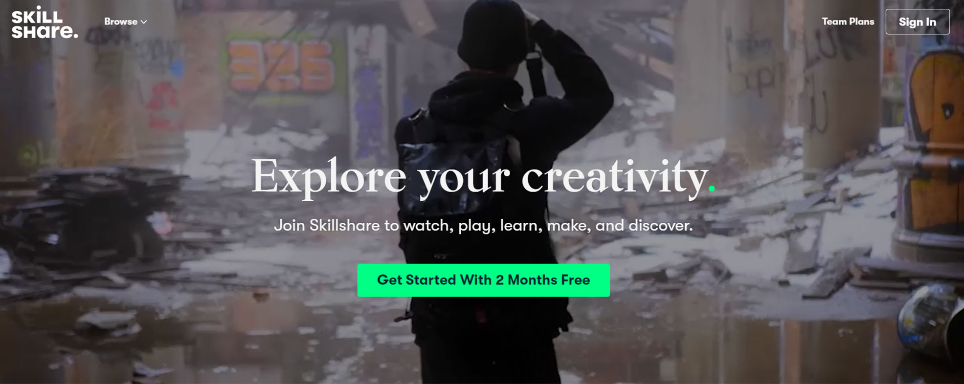Open the Browse menu
This screenshot has height=384, width=964.
pyautogui.click(x=125, y=21)
